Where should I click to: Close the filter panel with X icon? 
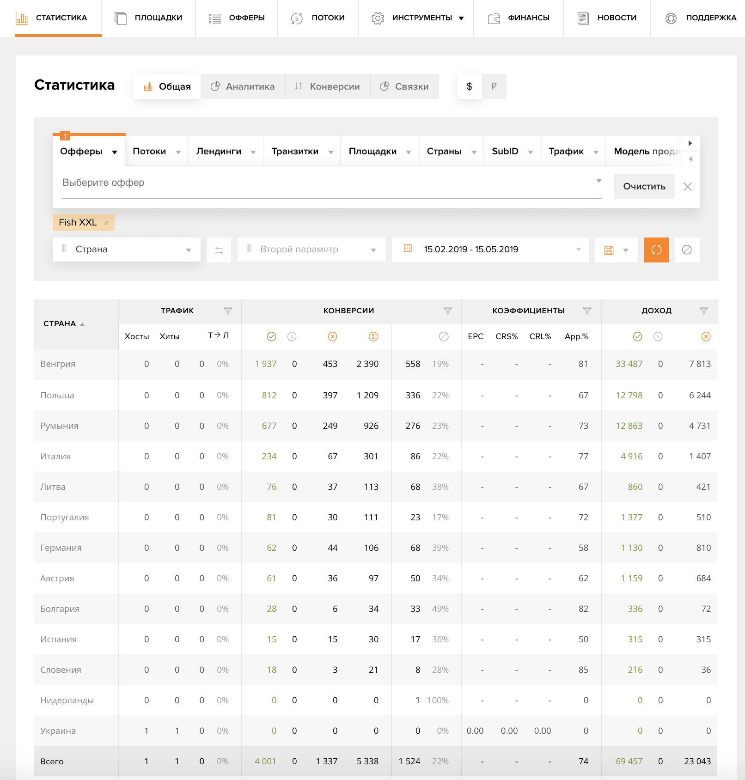688,187
